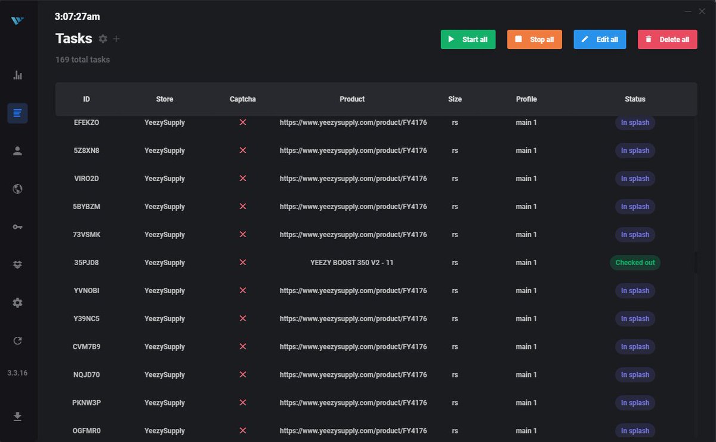Select task ID VIRO2D
This screenshot has height=442, width=716.
(x=87, y=179)
